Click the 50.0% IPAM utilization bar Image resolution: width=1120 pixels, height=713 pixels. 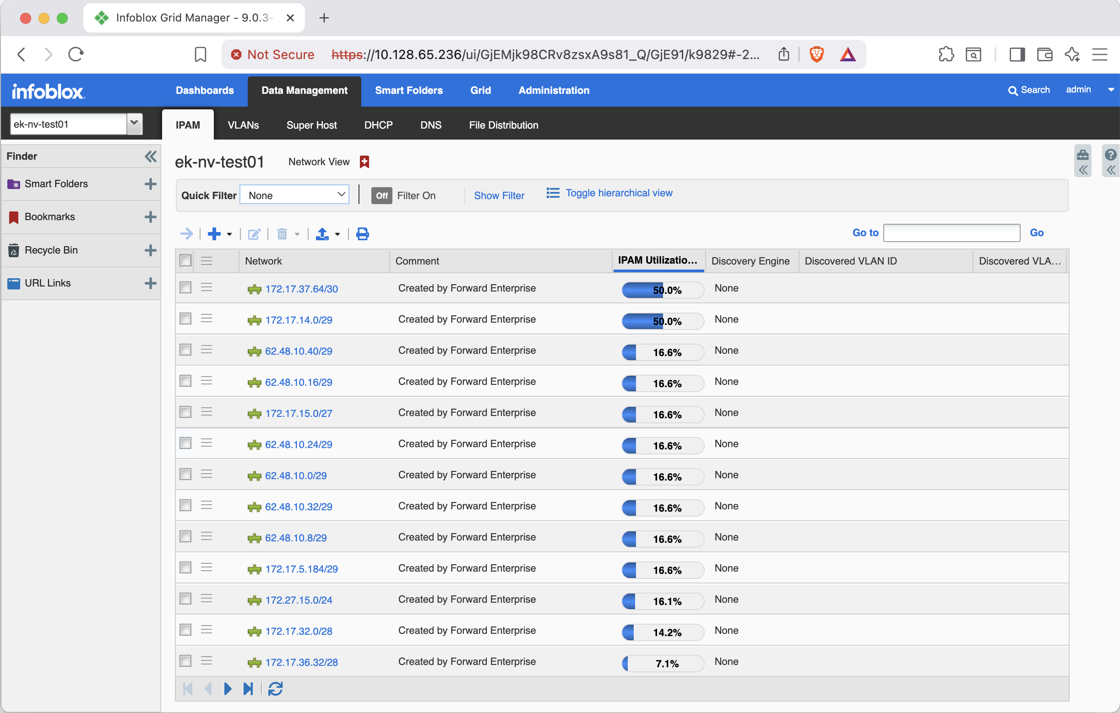662,290
